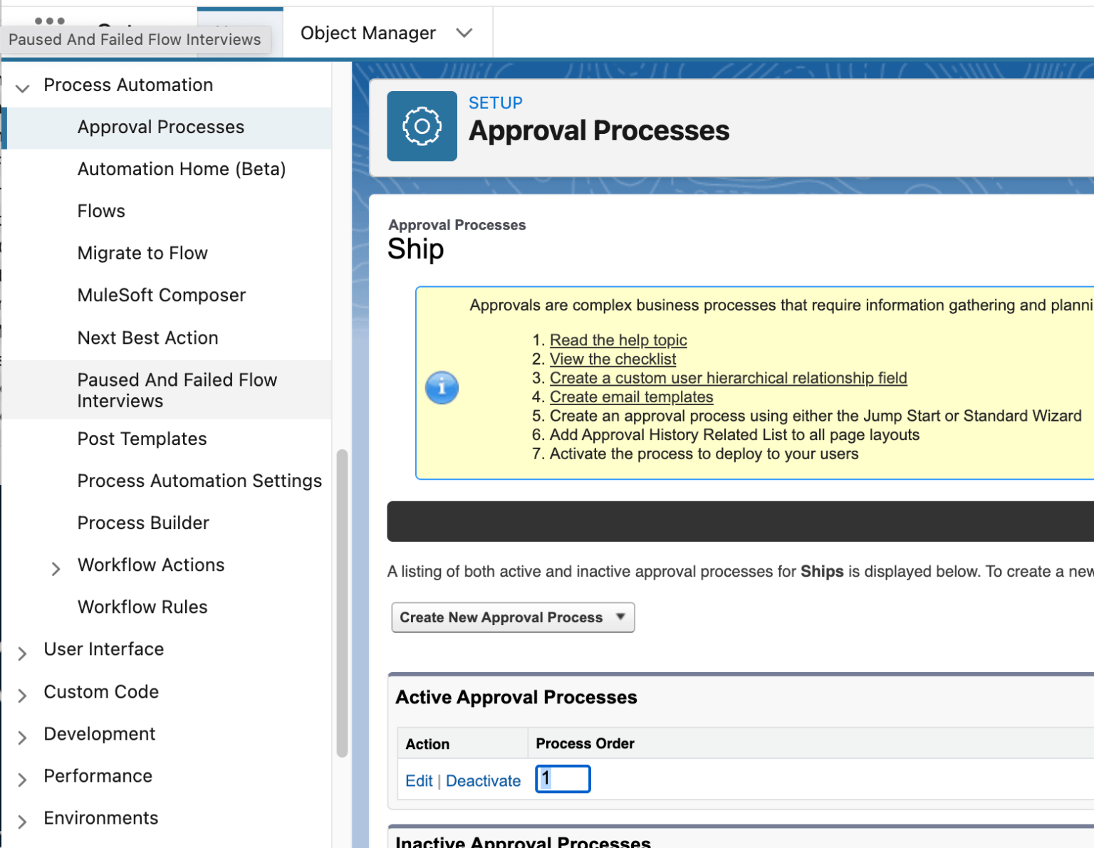Click the Approval Processes setup gear icon
1094x848 pixels.
coord(422,126)
